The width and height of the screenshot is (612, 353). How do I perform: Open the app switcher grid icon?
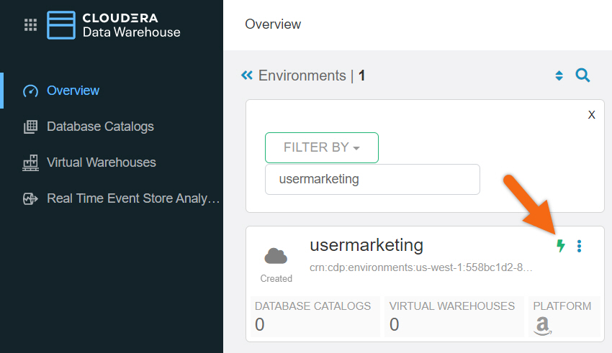pos(30,25)
